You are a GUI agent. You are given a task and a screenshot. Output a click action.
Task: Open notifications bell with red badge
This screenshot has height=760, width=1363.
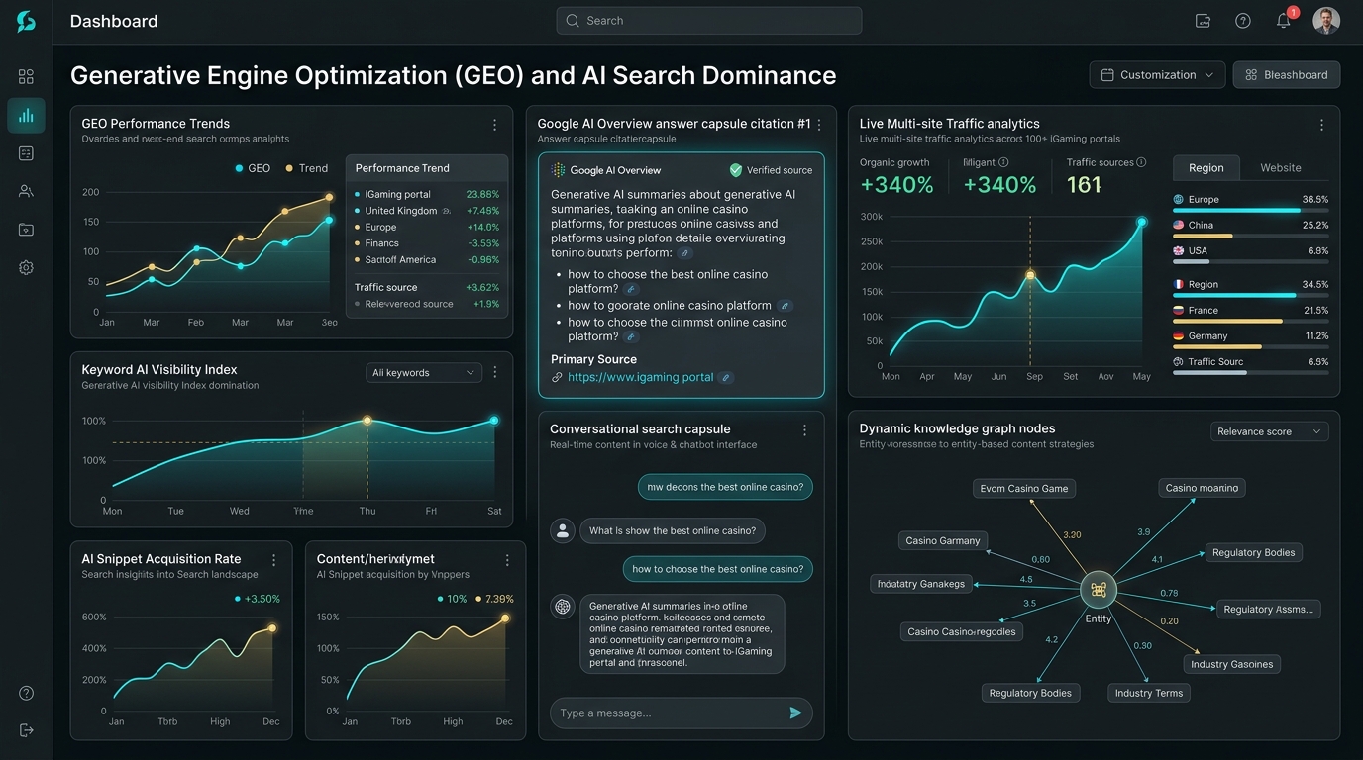click(x=1284, y=20)
